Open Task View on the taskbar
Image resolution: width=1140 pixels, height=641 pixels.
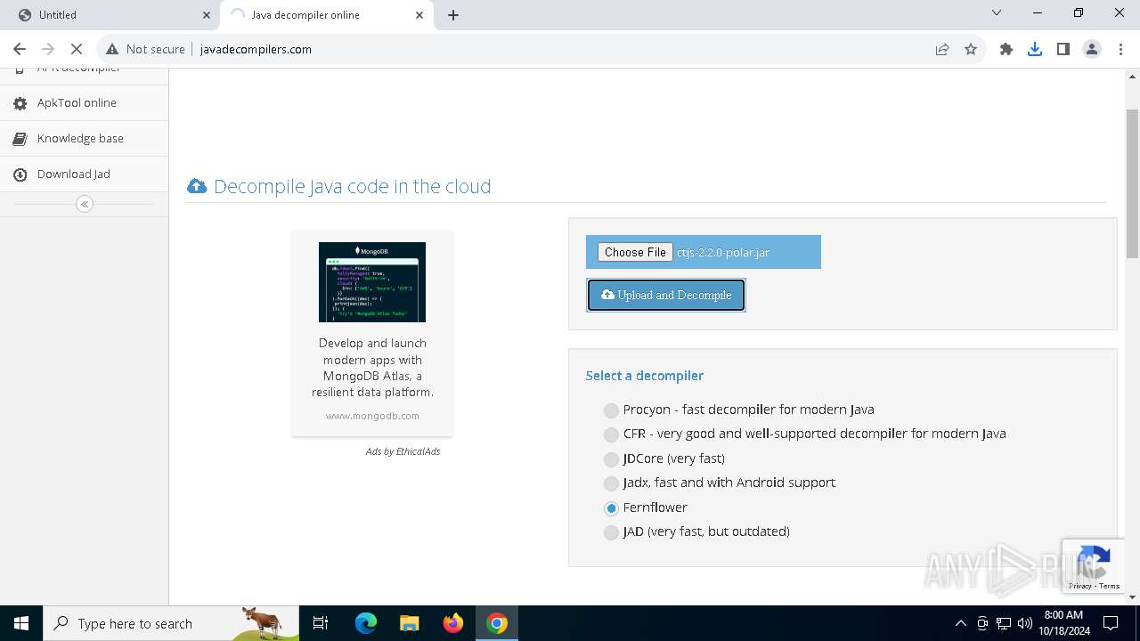click(x=321, y=623)
